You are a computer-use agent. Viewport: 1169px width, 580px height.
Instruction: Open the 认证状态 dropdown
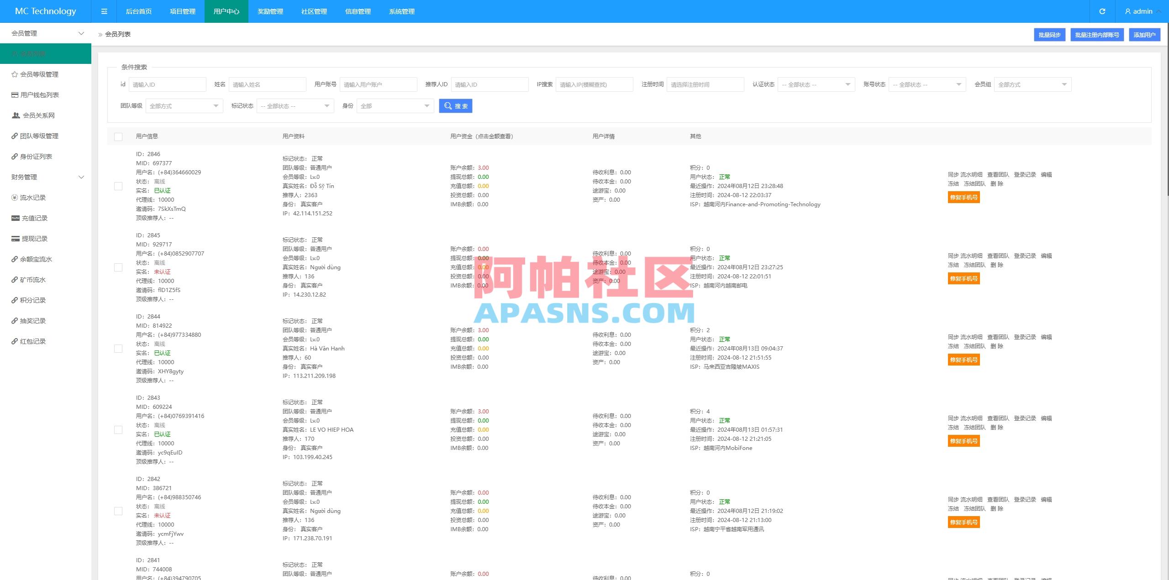816,84
